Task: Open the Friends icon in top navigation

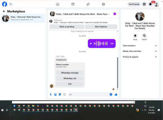Action: (x=88, y=4)
